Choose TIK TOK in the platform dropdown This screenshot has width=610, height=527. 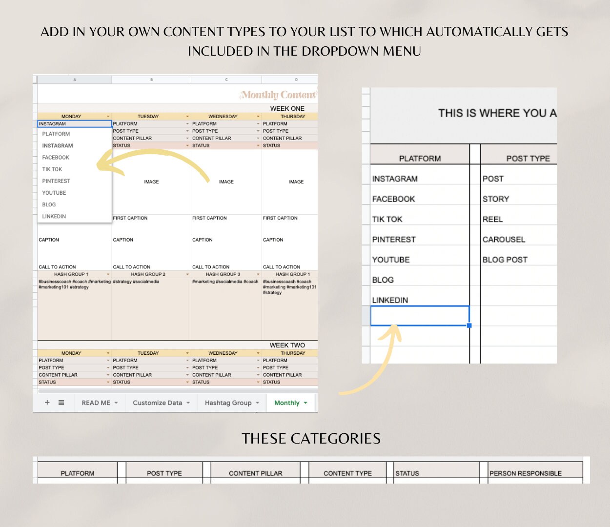pyautogui.click(x=52, y=169)
